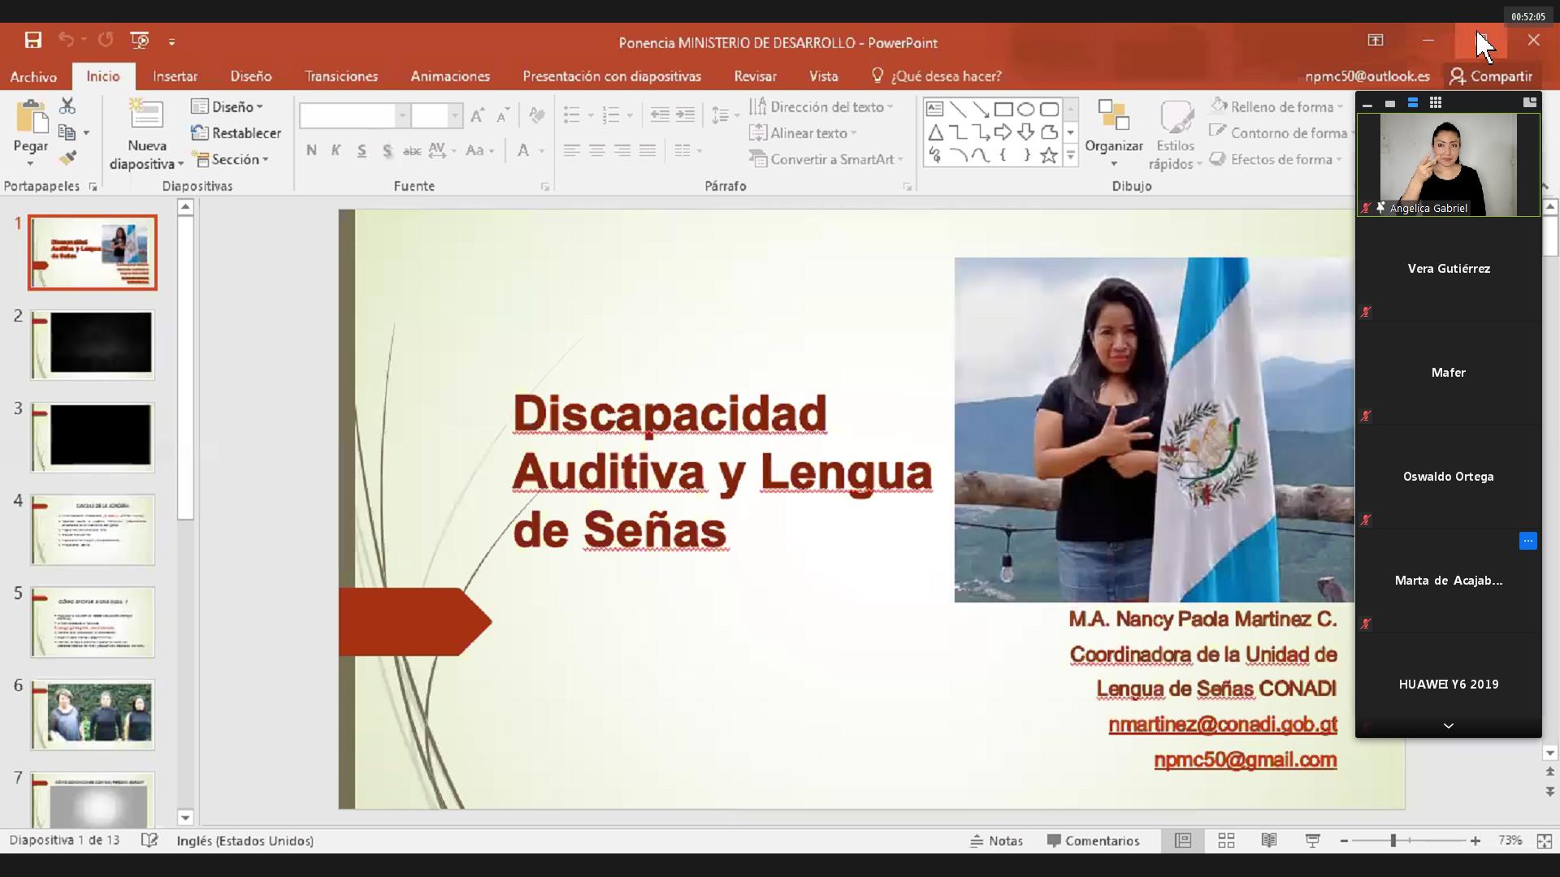1560x877 pixels.
Task: Click the Cut scissors icon
Action: point(67,106)
